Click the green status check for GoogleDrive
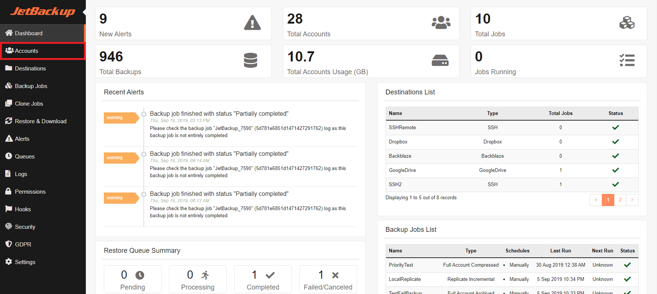The height and width of the screenshot is (294, 657). point(615,170)
